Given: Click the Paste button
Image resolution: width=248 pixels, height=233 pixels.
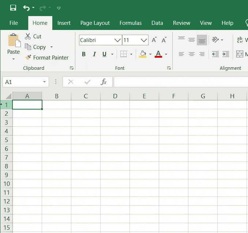Looking at the screenshot, I should coord(14,47).
